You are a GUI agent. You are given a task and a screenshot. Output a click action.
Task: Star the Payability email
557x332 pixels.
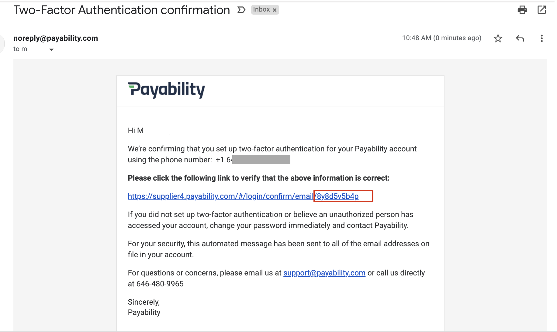coord(498,38)
